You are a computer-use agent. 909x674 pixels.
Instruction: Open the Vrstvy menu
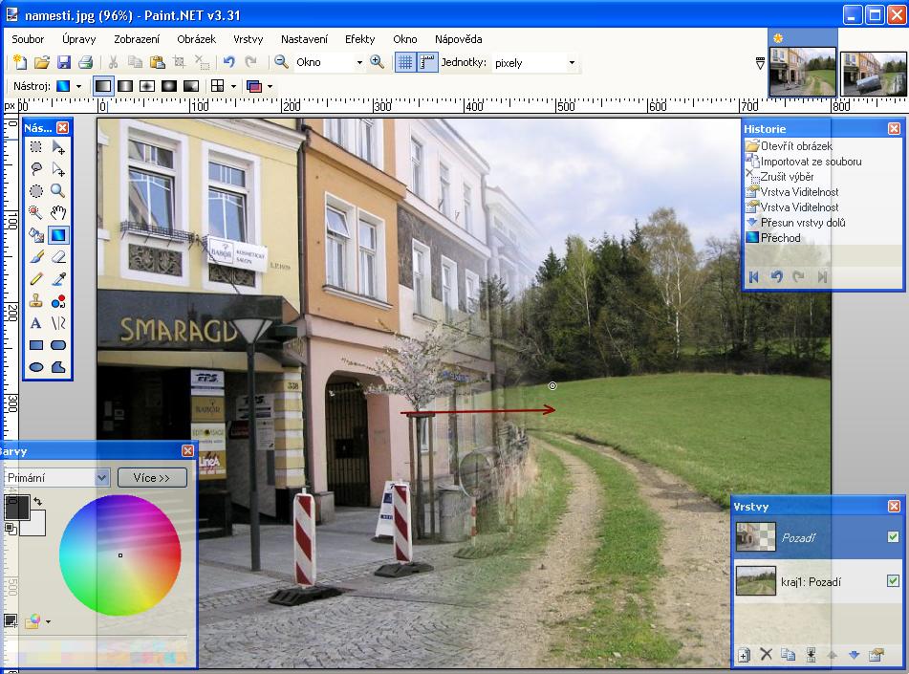pyautogui.click(x=249, y=39)
